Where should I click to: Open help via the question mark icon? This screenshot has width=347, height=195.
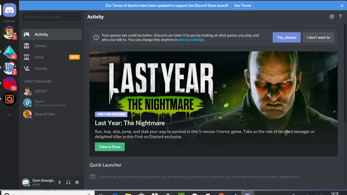pos(340,16)
